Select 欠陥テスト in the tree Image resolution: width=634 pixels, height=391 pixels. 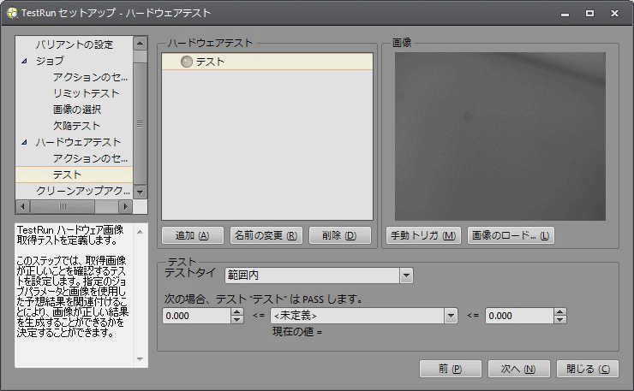tap(76, 126)
